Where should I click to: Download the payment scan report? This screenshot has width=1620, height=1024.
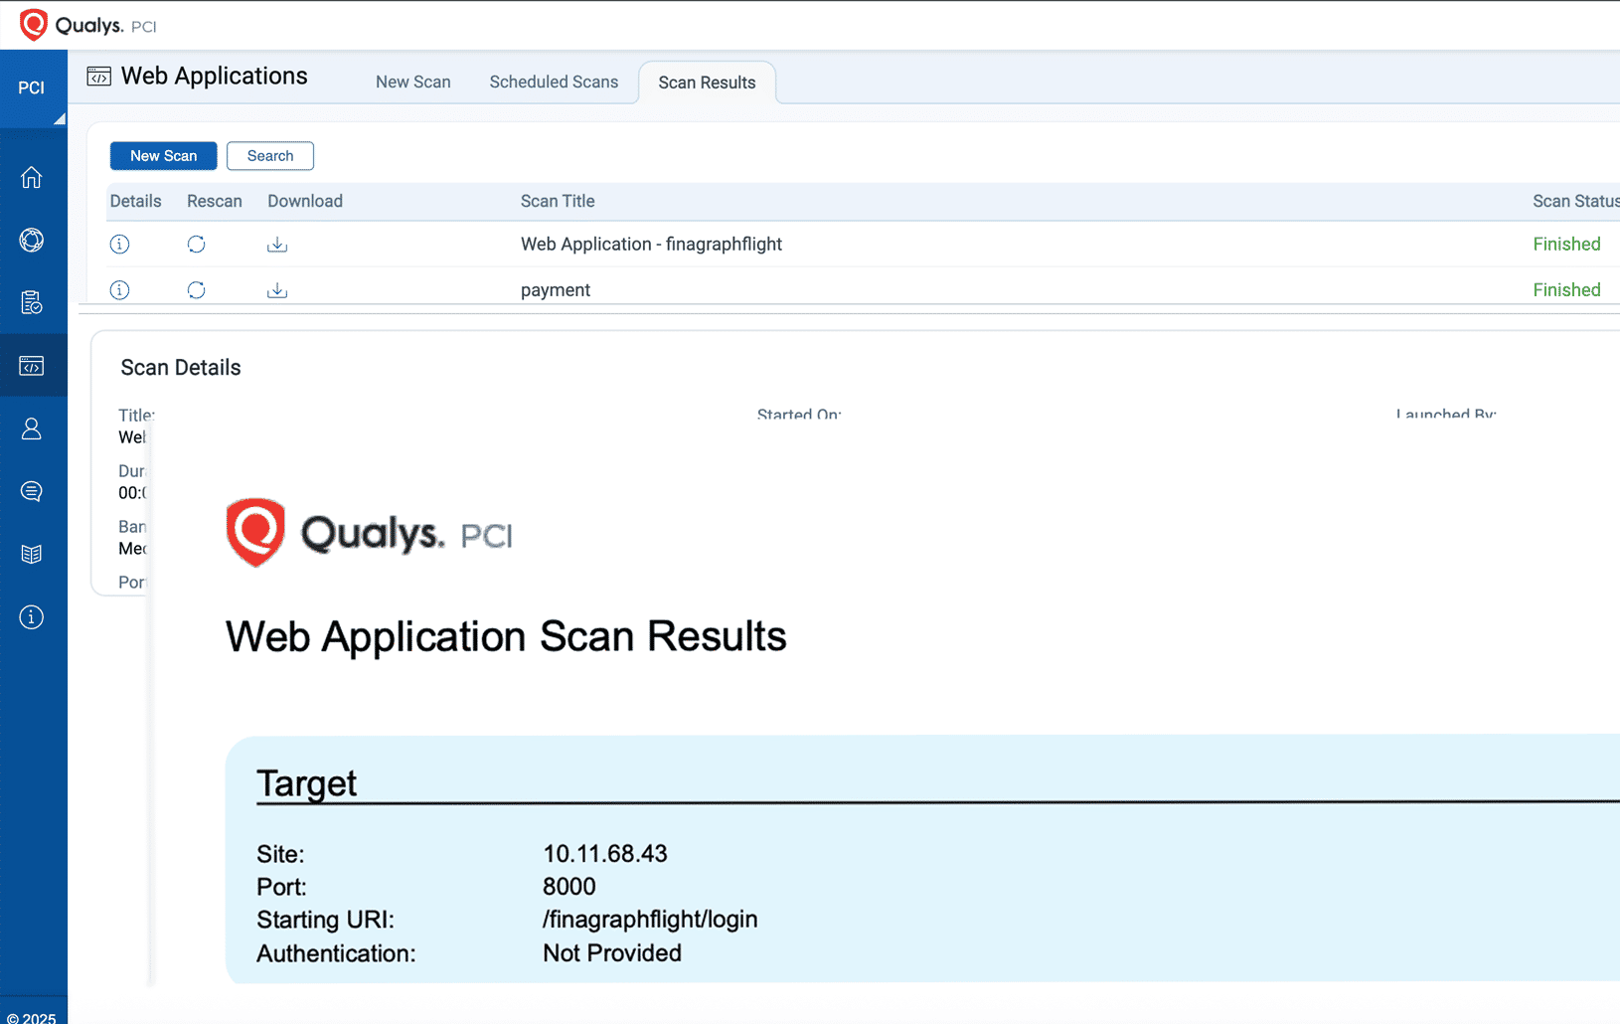click(277, 290)
